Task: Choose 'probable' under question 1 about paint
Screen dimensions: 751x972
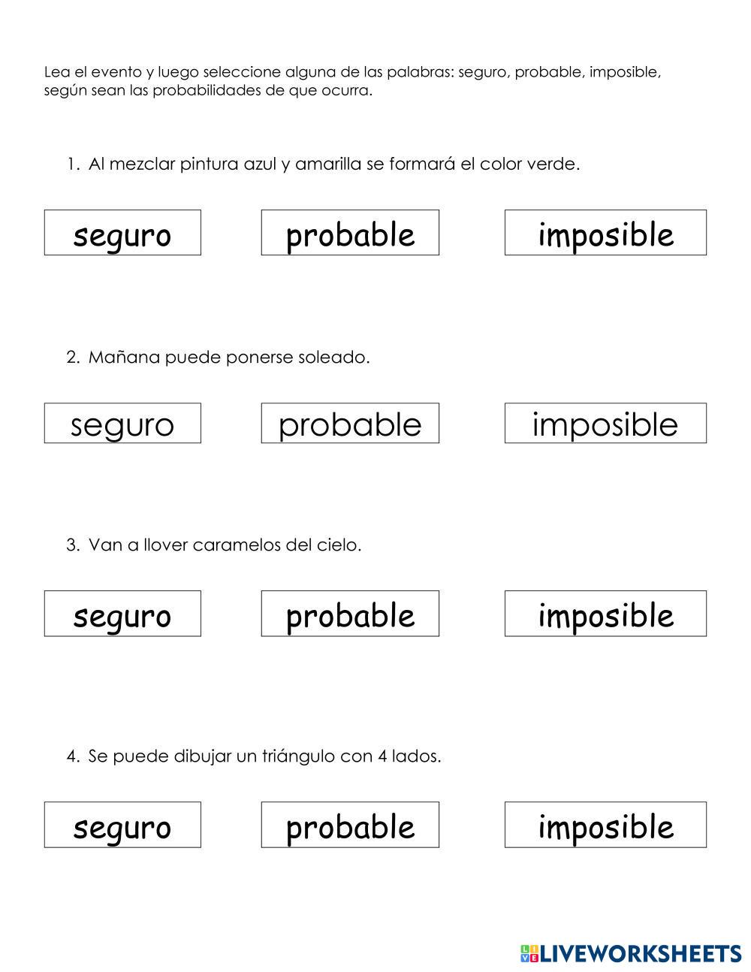Action: click(350, 233)
